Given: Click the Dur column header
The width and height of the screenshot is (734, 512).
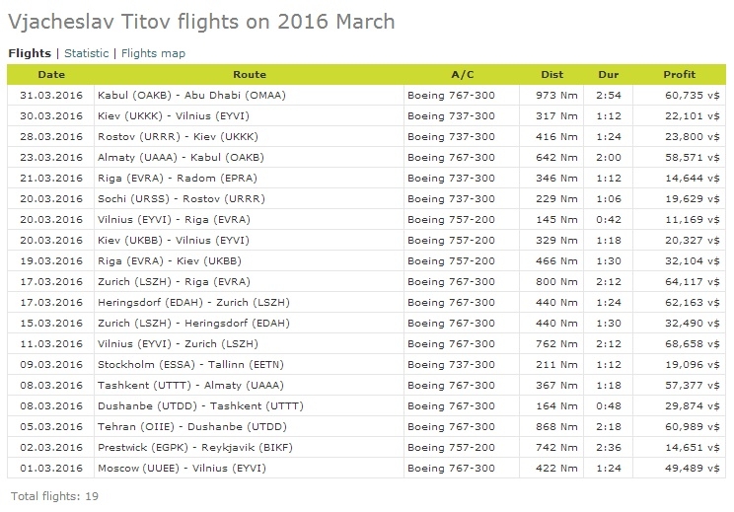Looking at the screenshot, I should pyautogui.click(x=608, y=74).
